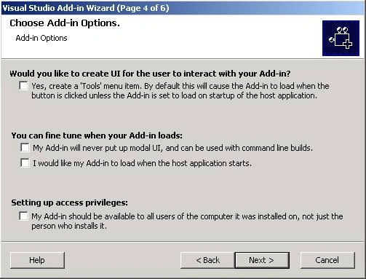Go to the previous page with Back
The width and height of the screenshot is (366, 279).
coord(207,260)
